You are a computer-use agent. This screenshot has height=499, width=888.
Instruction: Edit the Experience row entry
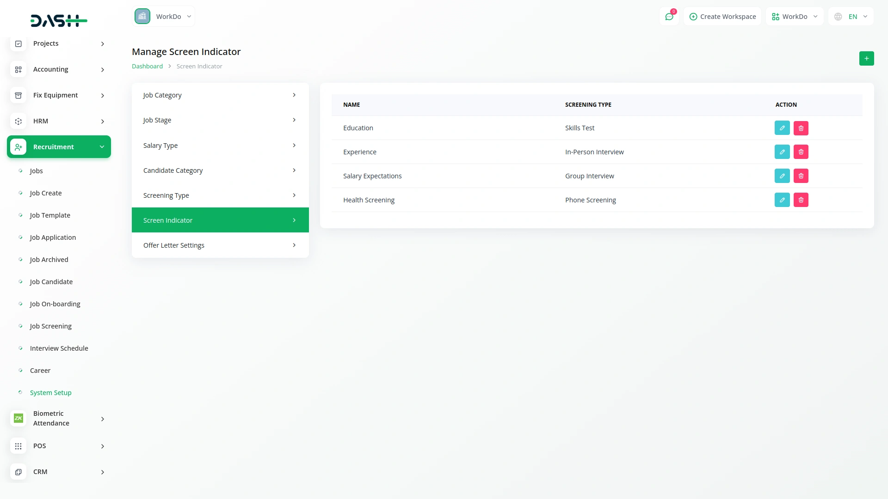click(x=782, y=152)
